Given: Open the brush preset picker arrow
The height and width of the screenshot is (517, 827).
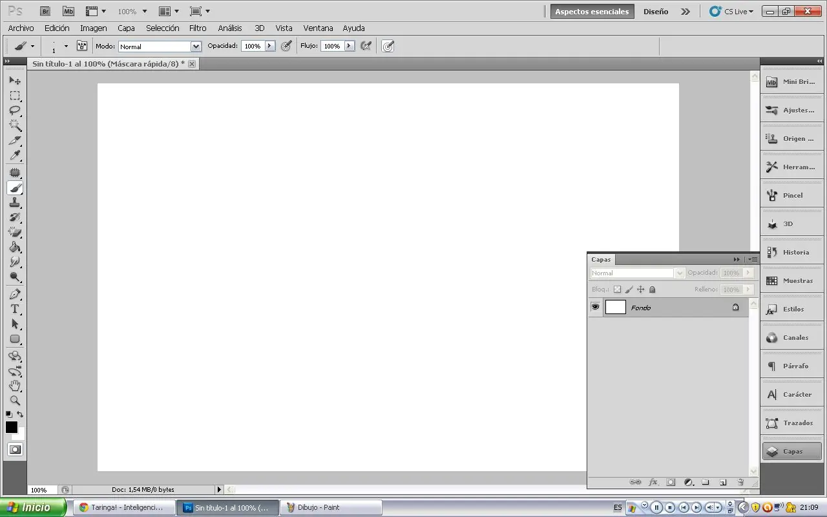Looking at the screenshot, I should point(65,46).
